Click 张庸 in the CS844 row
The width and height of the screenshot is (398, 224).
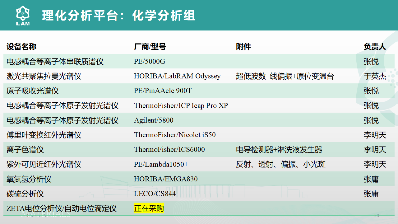pyautogui.click(x=371, y=194)
